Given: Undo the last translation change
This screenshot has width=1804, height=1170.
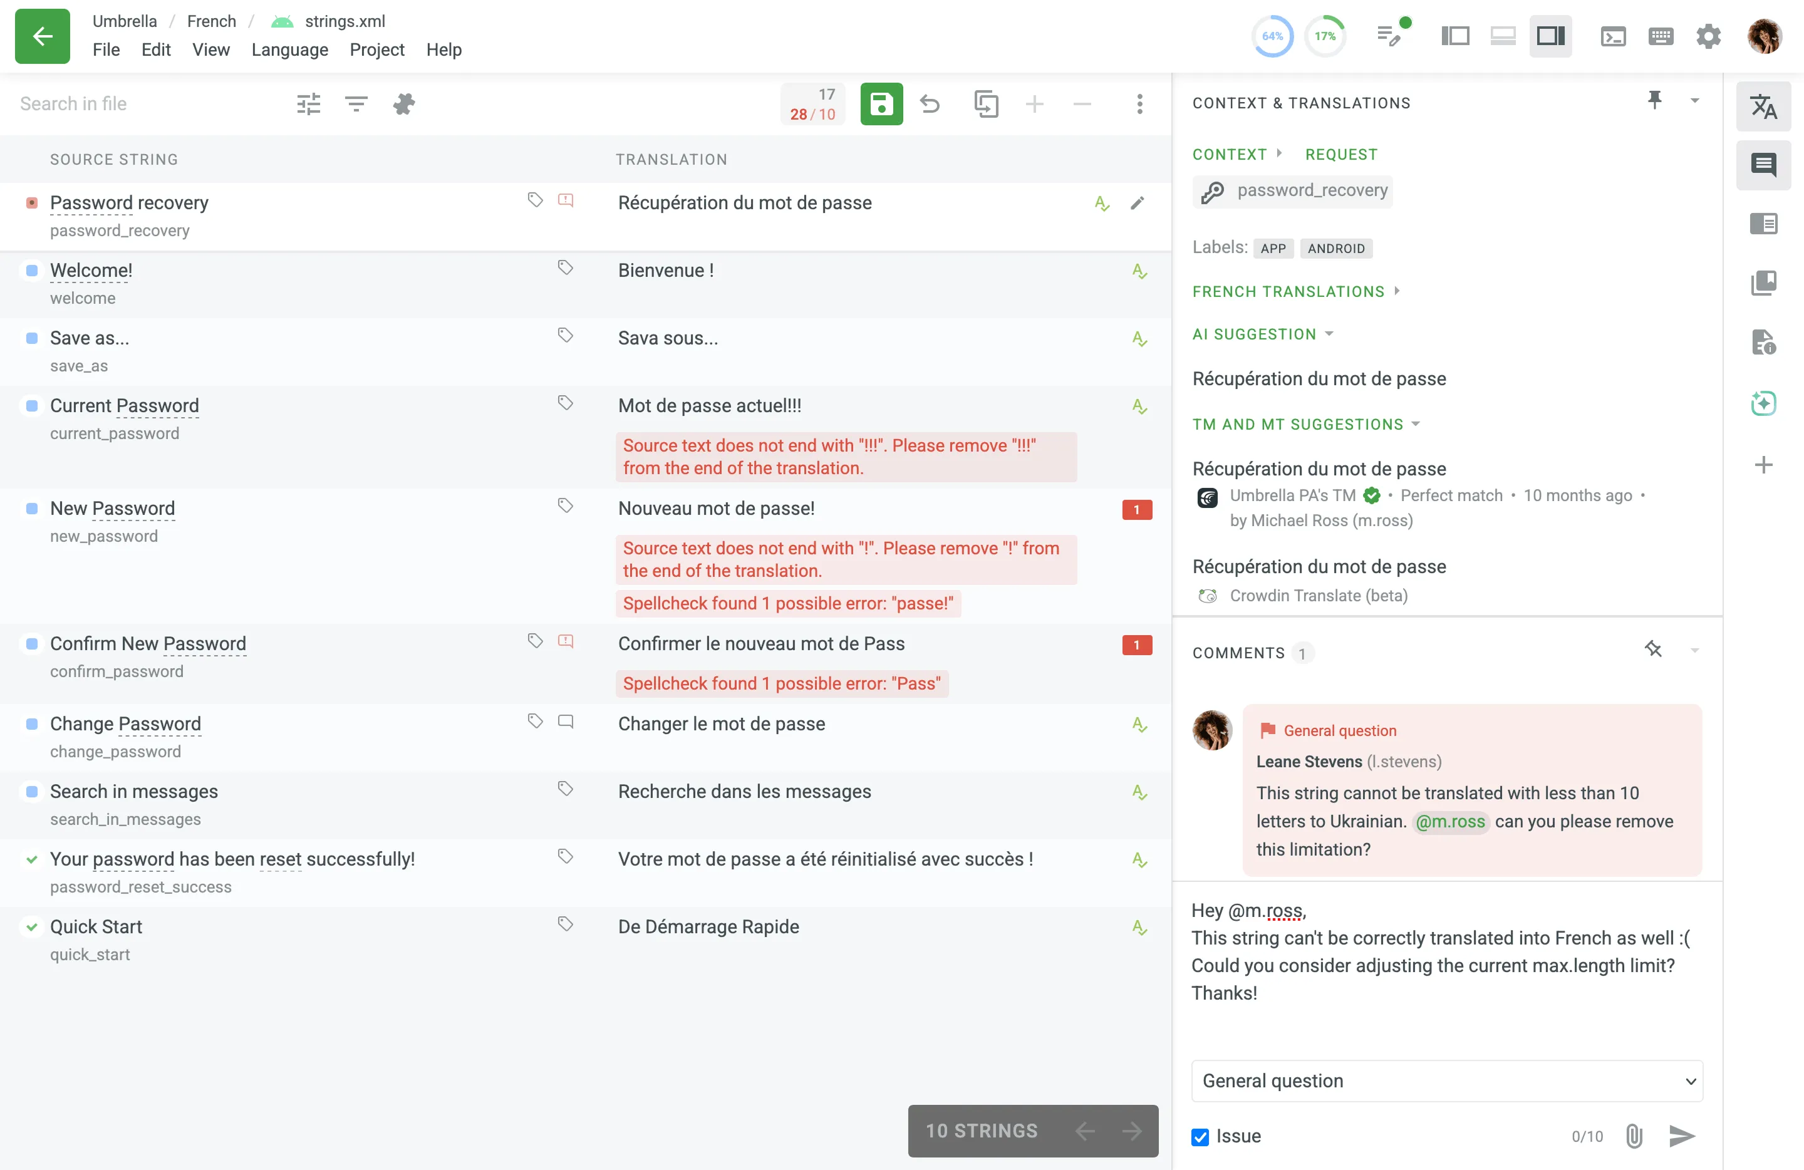Looking at the screenshot, I should click(931, 104).
